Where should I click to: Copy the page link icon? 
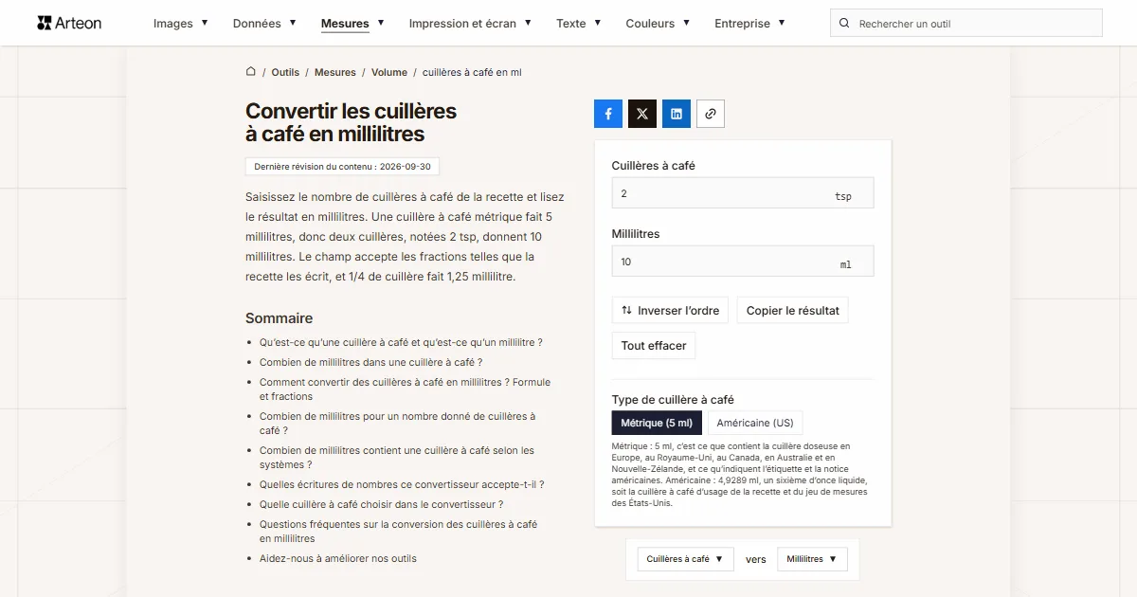(711, 114)
